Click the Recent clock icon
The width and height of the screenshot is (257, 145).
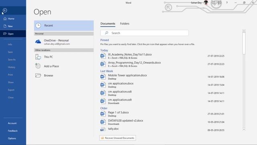point(38,25)
